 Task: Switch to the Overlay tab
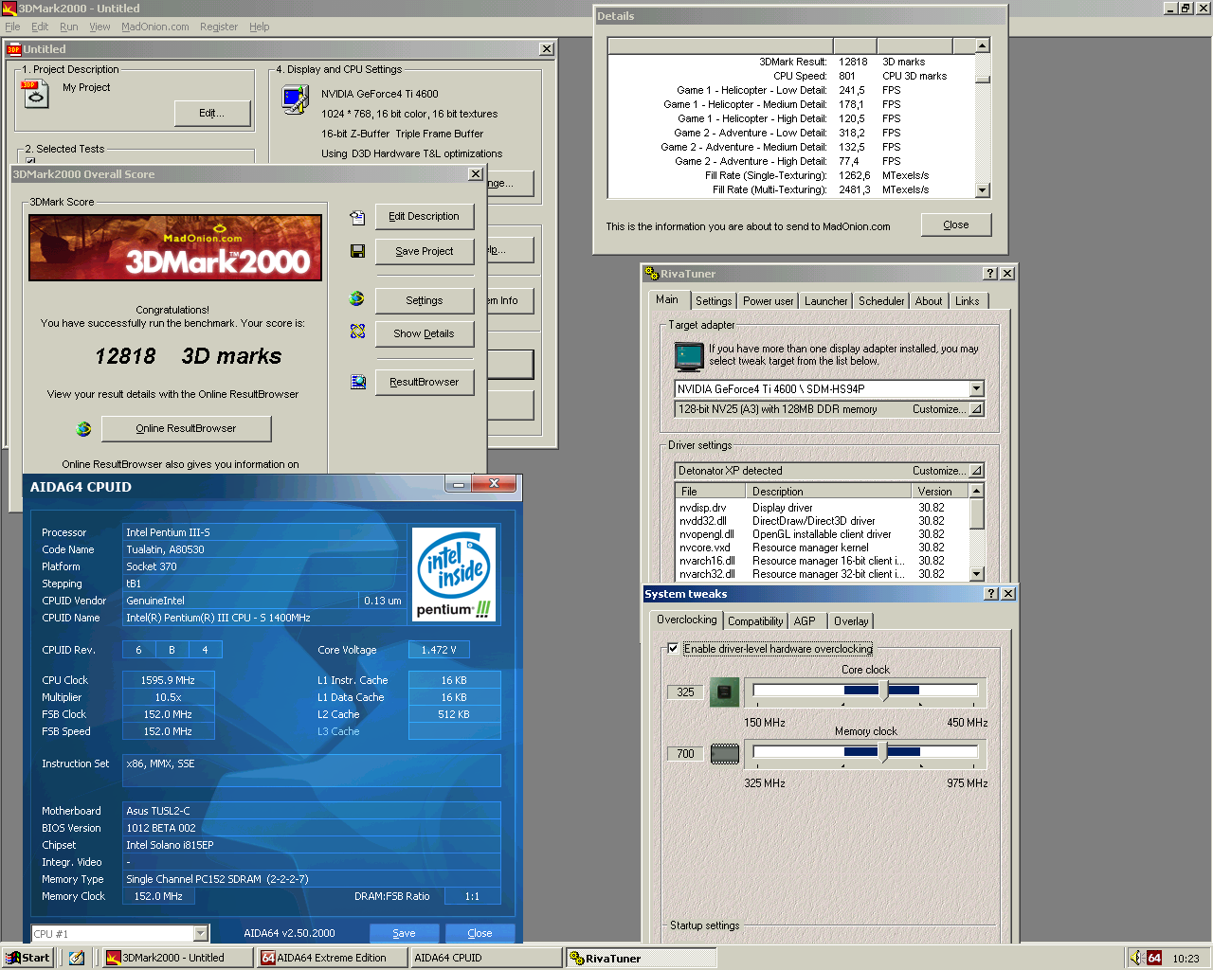pos(851,621)
